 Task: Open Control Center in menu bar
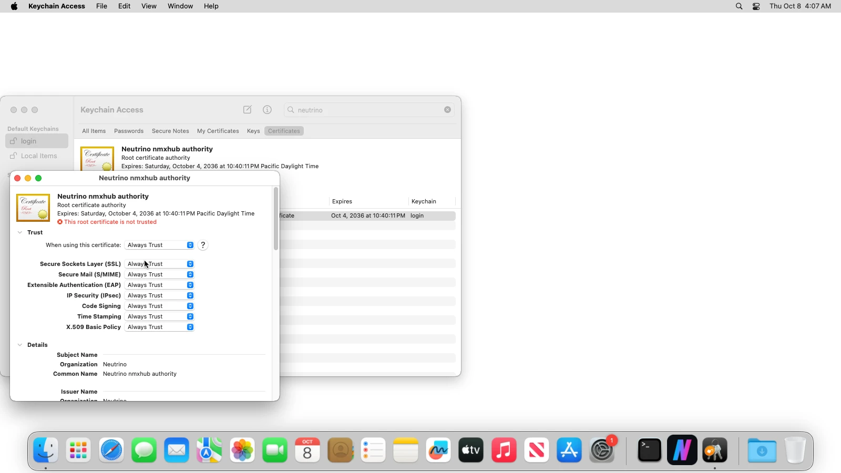pos(756,6)
